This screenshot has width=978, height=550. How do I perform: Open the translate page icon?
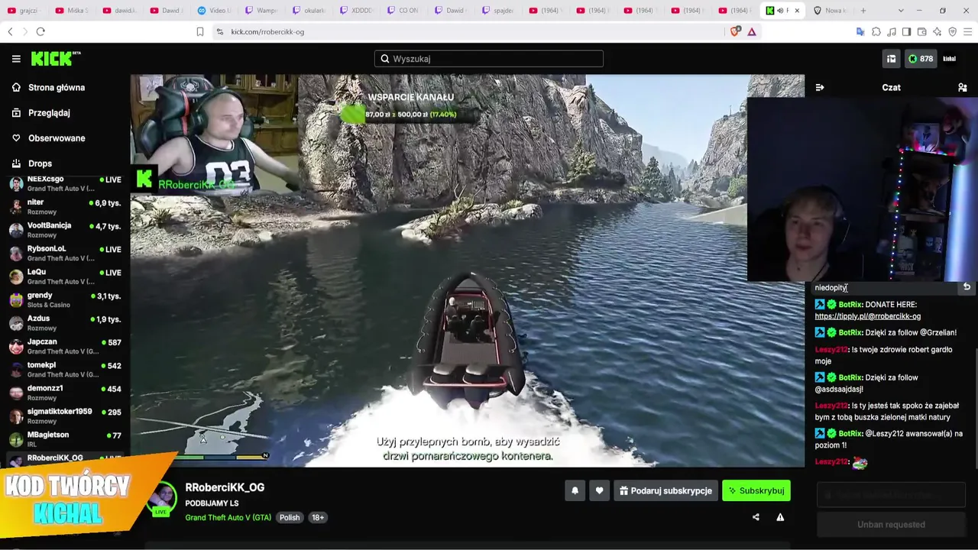[860, 31]
